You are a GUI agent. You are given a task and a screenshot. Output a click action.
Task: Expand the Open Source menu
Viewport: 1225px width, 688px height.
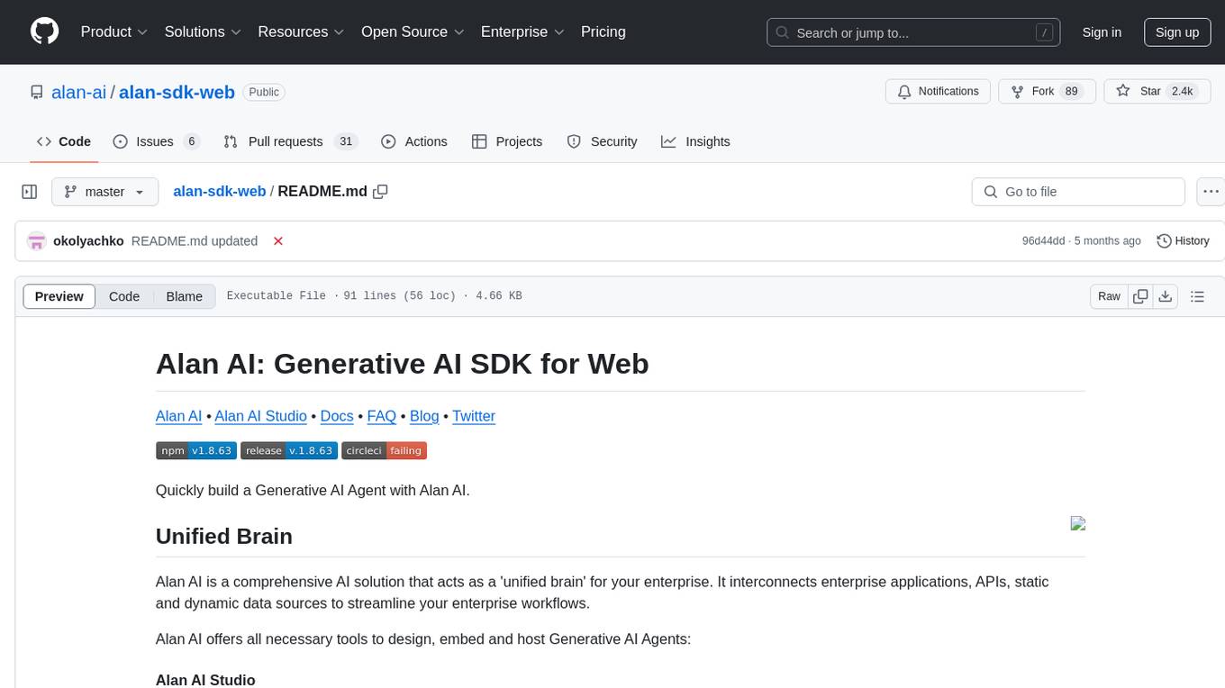413,32
